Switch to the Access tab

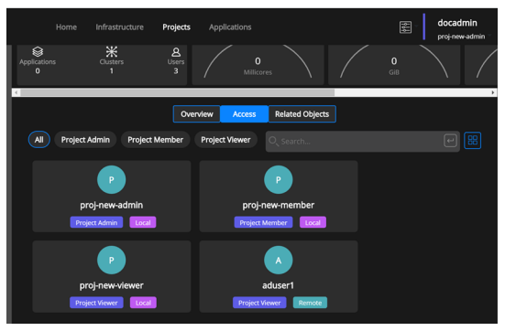(244, 114)
